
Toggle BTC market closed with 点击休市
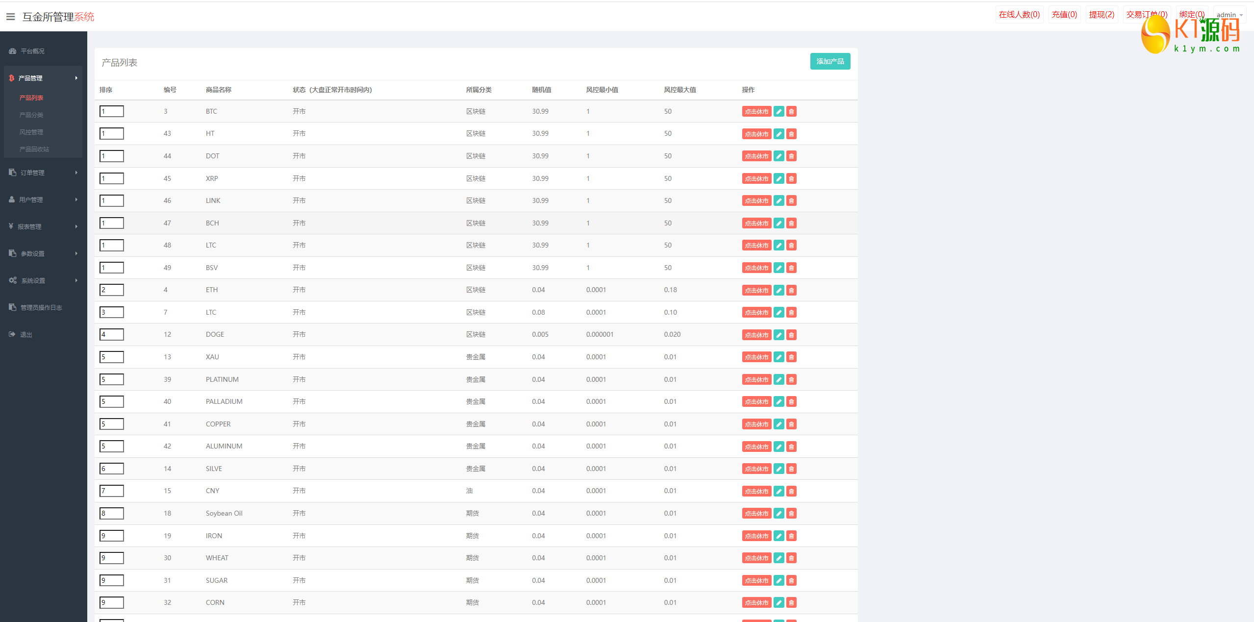point(756,112)
